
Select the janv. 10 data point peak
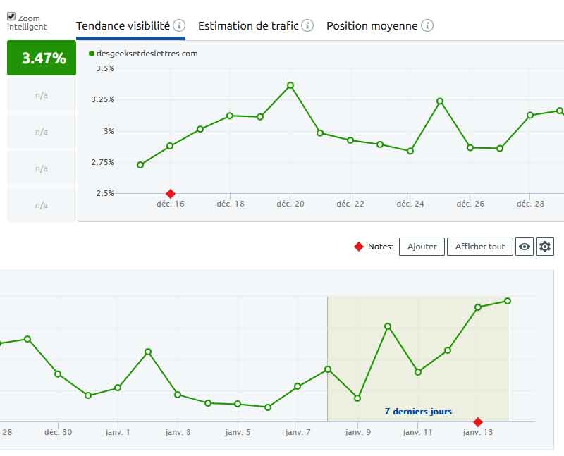[x=388, y=326]
